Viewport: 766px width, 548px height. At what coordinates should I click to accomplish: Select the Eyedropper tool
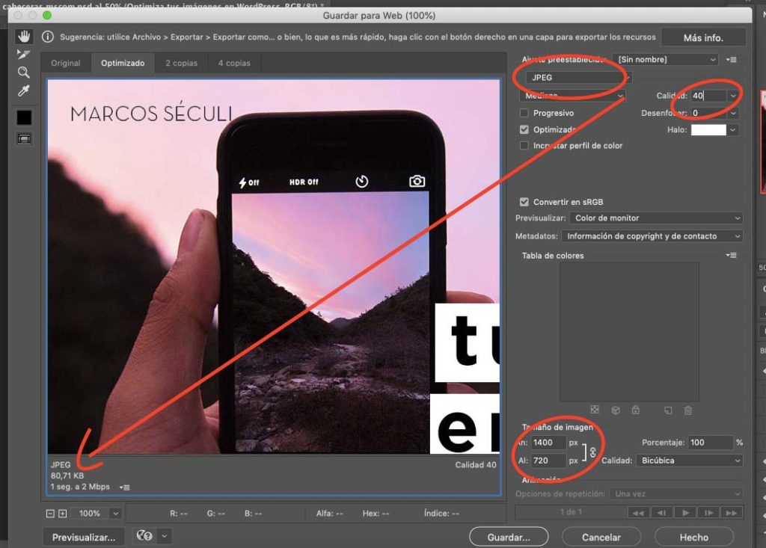23,90
